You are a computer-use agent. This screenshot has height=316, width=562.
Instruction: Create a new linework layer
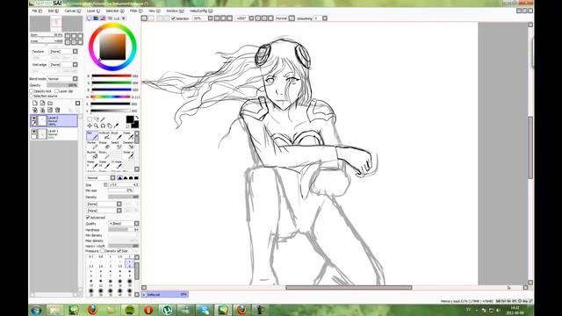[x=42, y=104]
